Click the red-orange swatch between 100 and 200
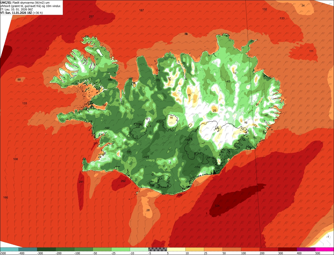The height and width of the screenshot is (255, 334). [x=250, y=249]
